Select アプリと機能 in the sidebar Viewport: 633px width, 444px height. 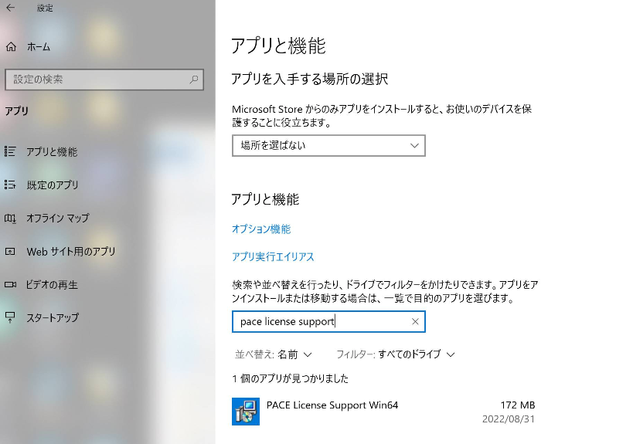pos(52,152)
